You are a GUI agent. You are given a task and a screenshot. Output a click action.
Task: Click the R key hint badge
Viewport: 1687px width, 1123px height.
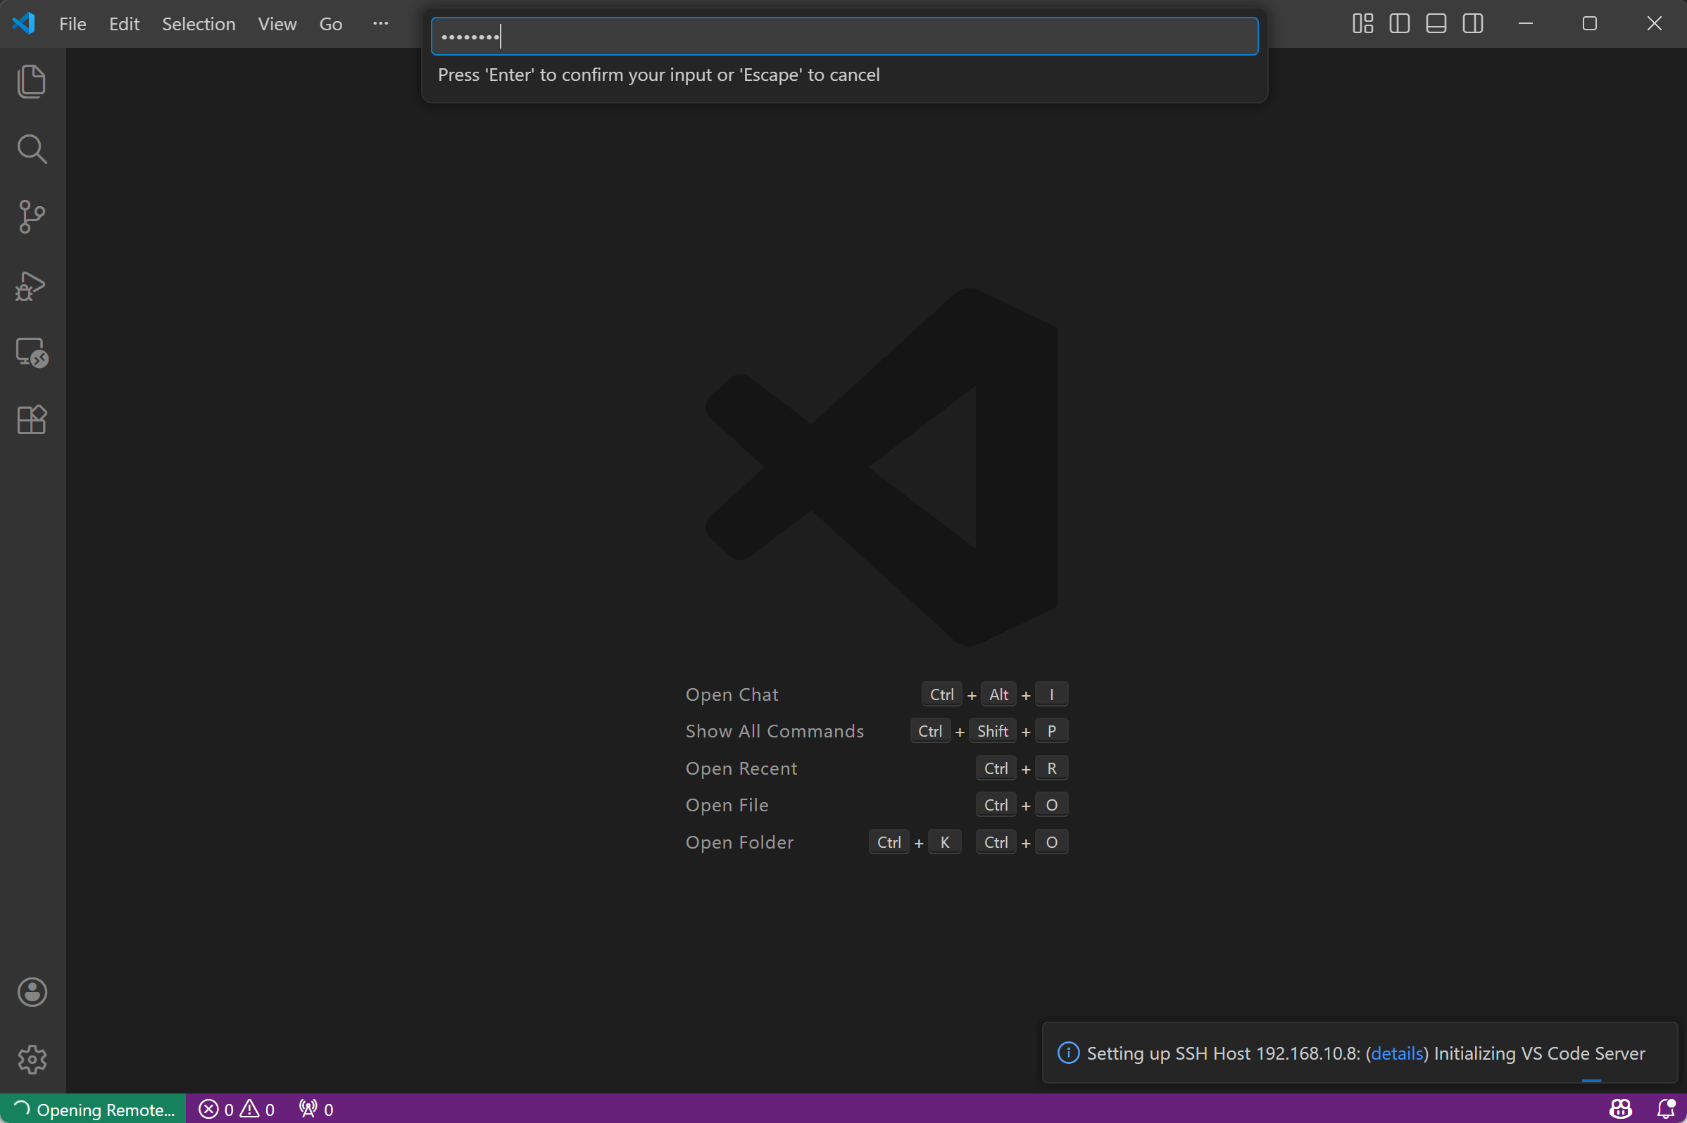pyautogui.click(x=1051, y=768)
